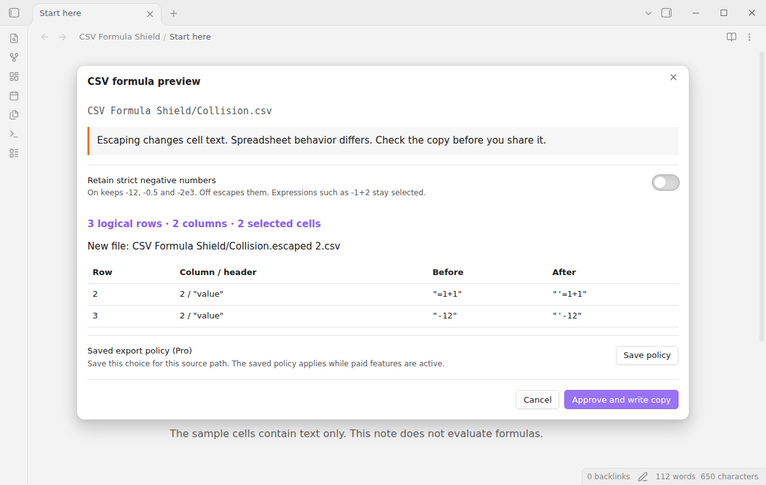
Task: Click After cell "'-12"
Action: 567,316
